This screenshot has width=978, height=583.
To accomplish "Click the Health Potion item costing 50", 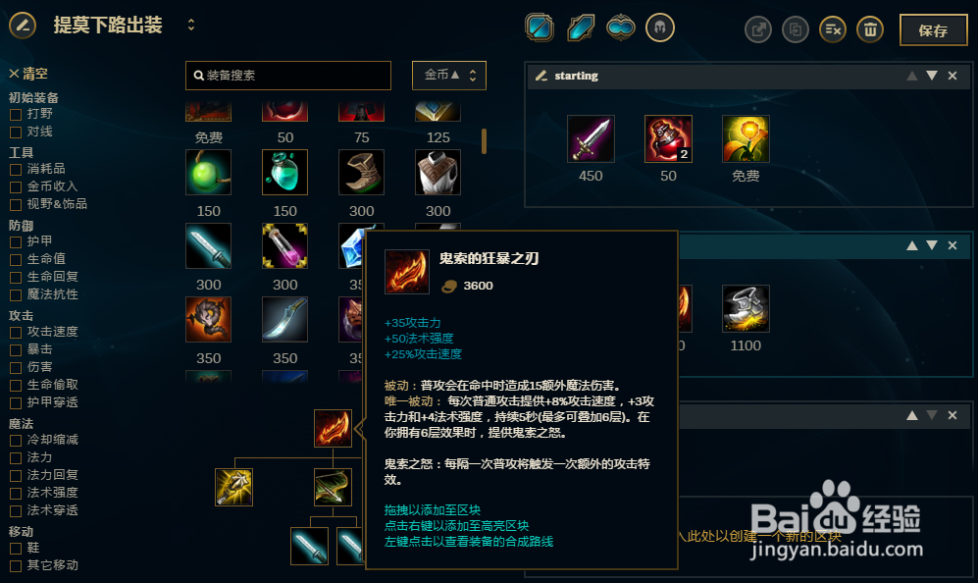I will (668, 138).
